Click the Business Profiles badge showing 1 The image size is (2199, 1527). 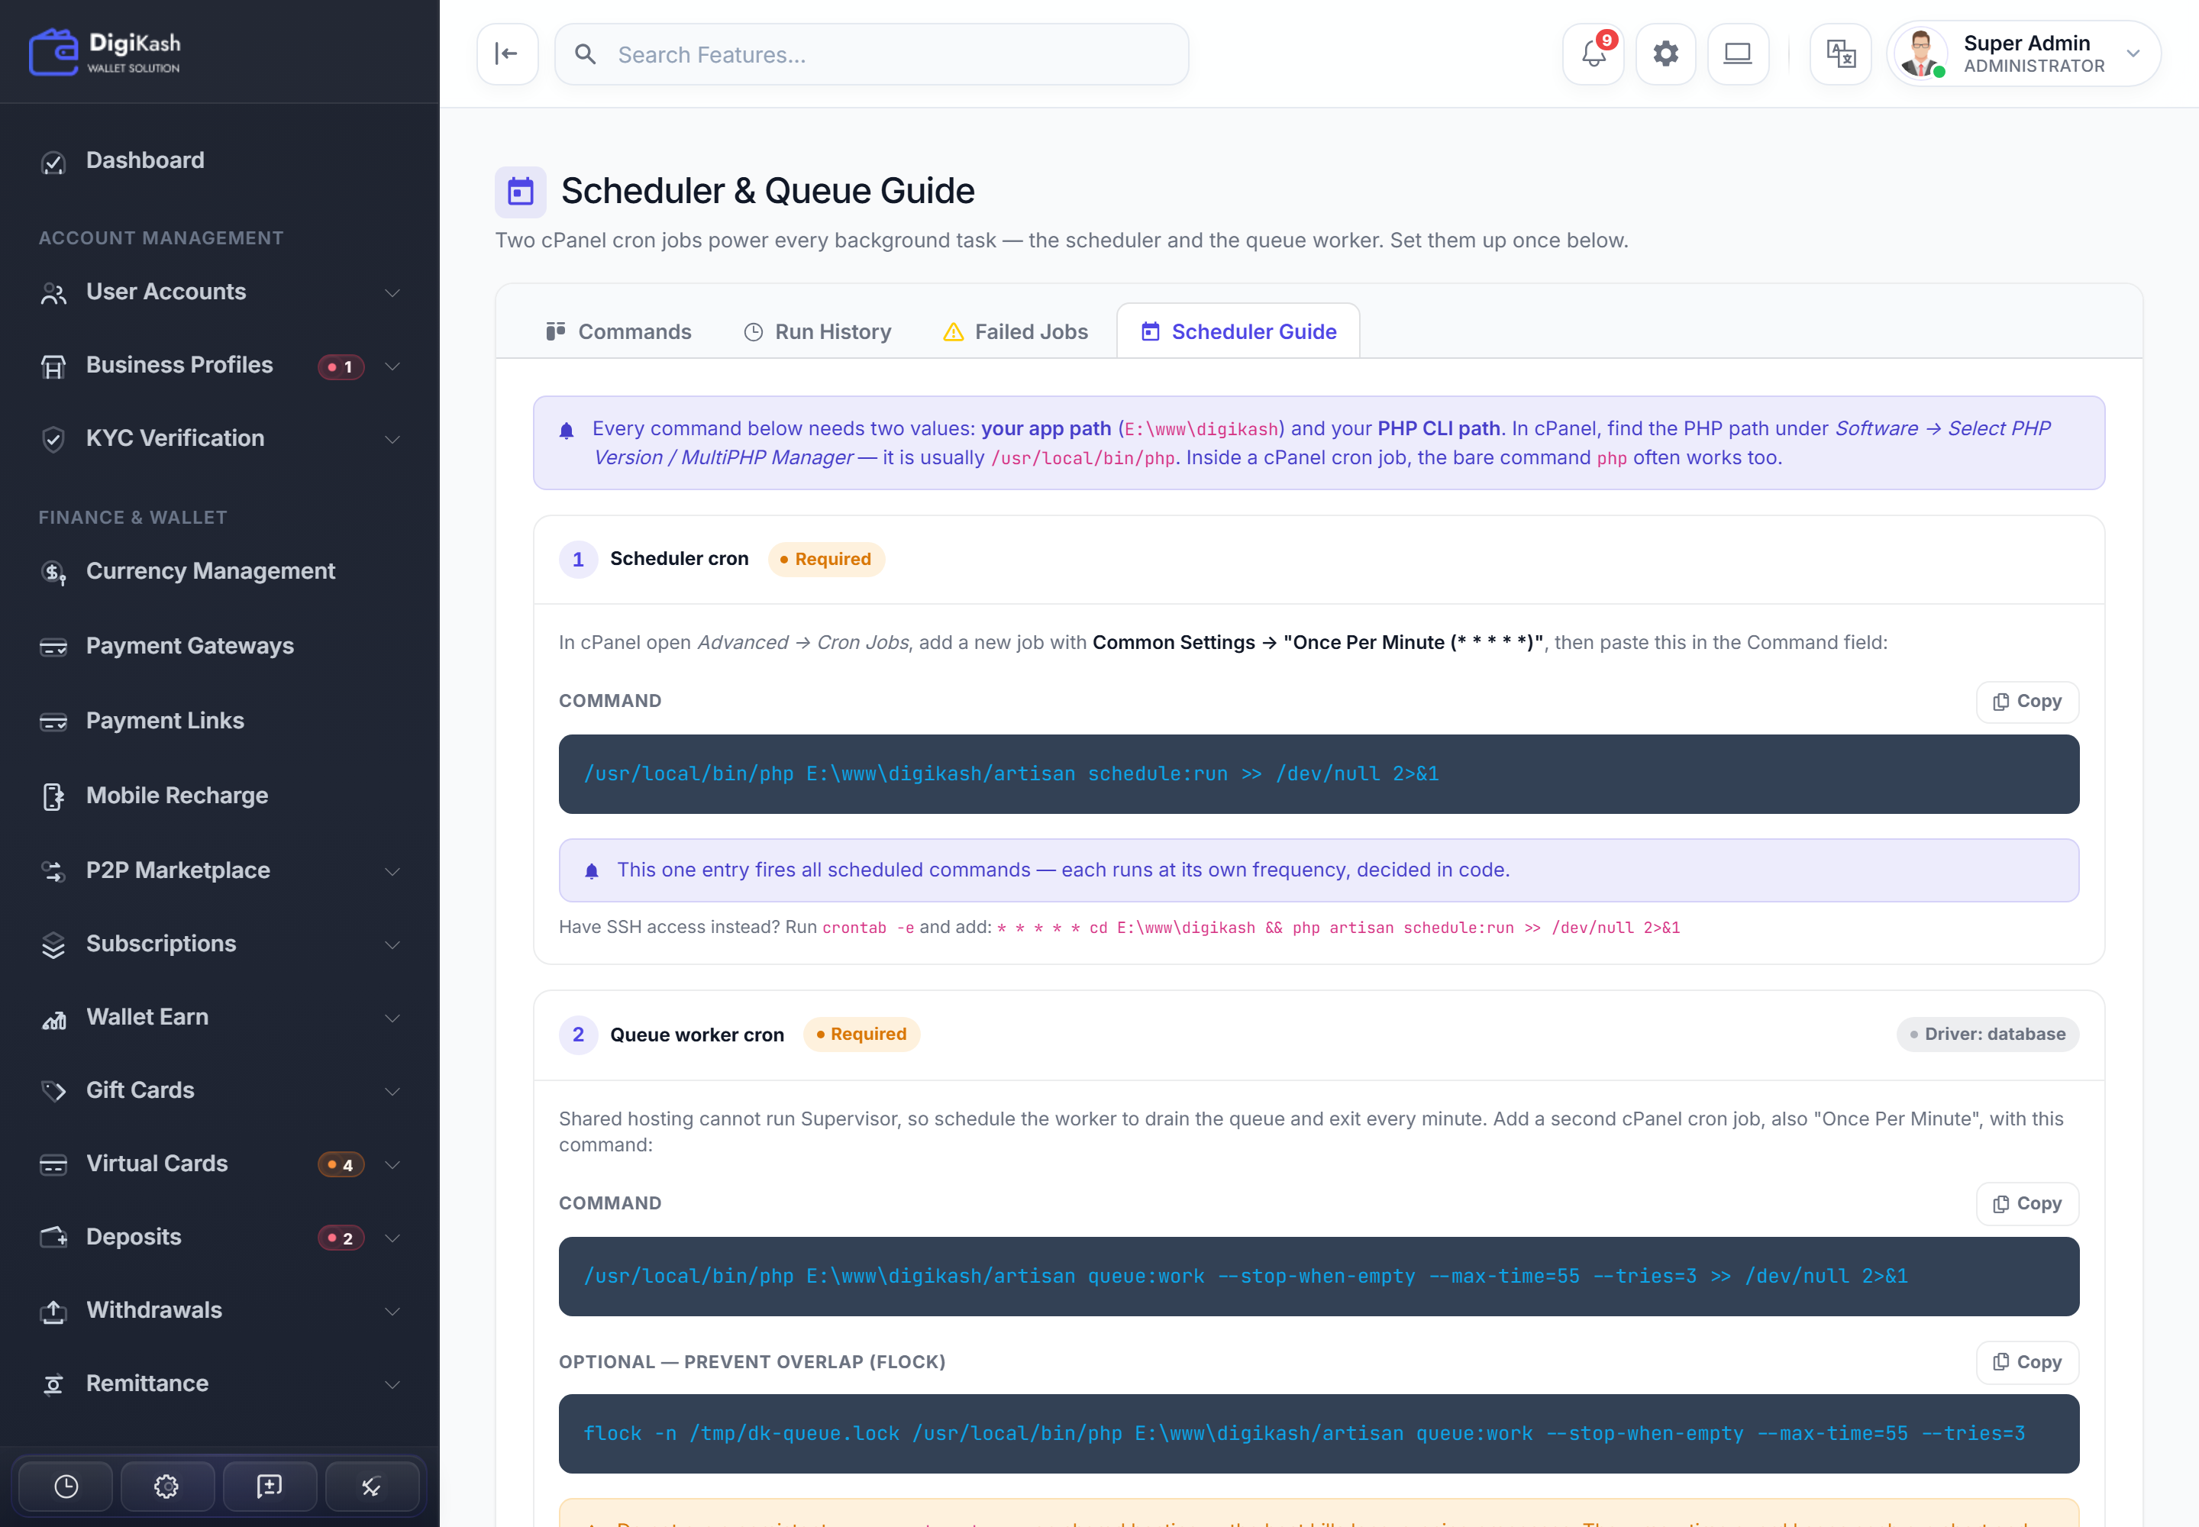341,366
